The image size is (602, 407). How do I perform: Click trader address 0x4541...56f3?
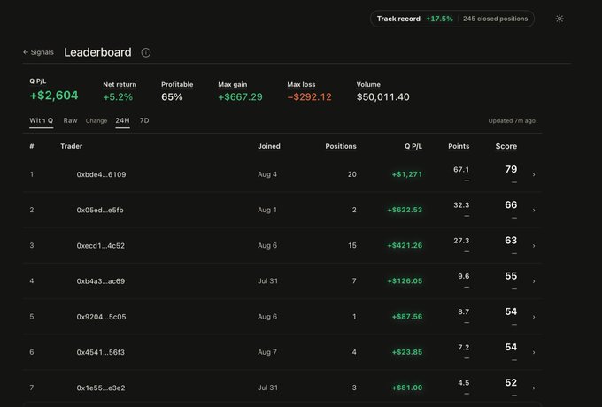[x=101, y=352]
